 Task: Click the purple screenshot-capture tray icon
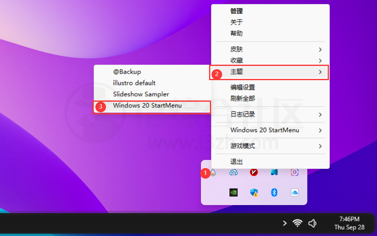pyautogui.click(x=295, y=172)
